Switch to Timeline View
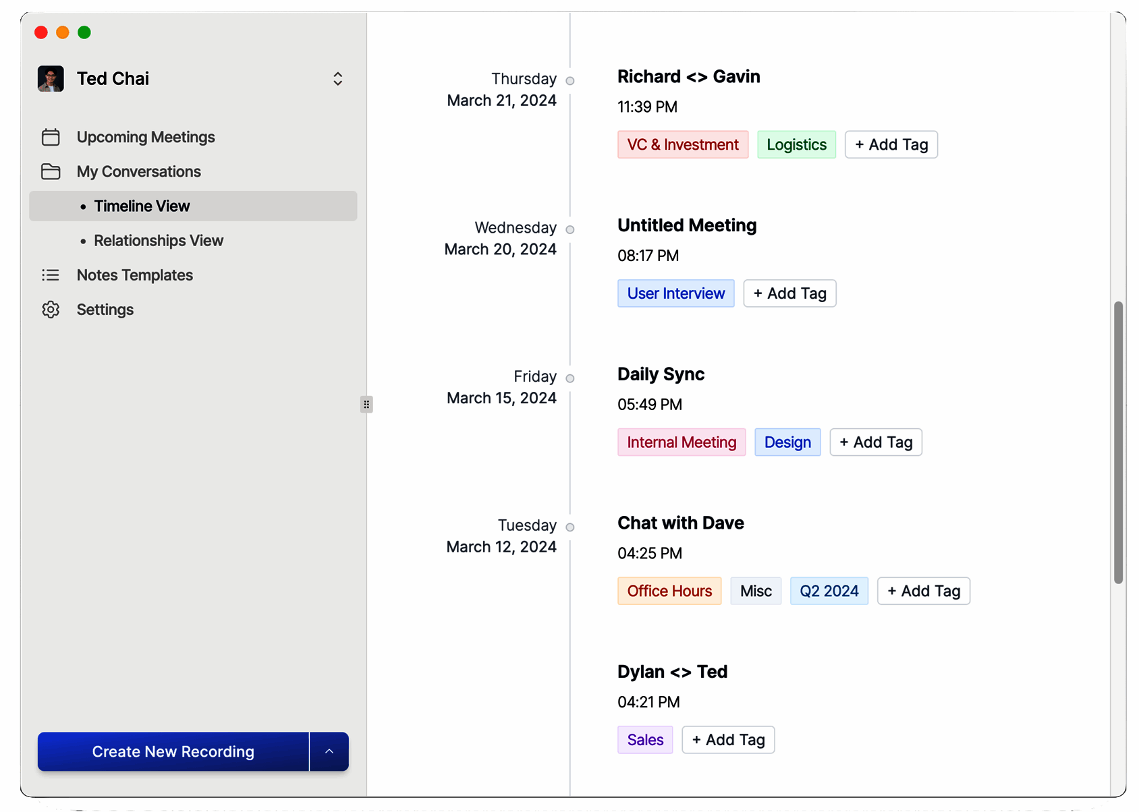The image size is (1139, 812). point(142,206)
